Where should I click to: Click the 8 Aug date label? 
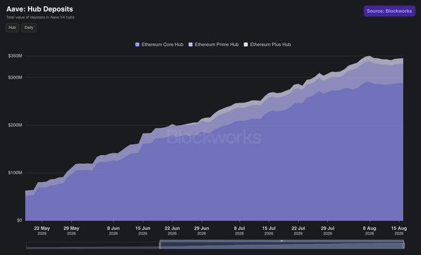(370, 230)
